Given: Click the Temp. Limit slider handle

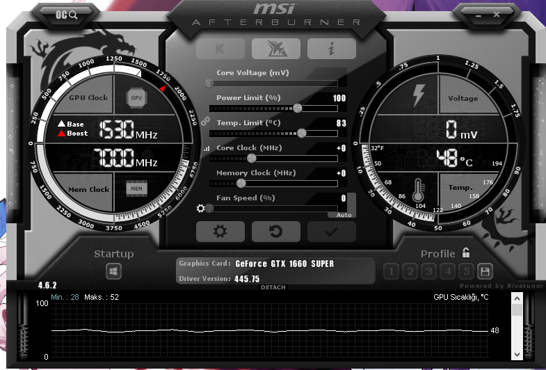Looking at the screenshot, I should pyautogui.click(x=302, y=133).
